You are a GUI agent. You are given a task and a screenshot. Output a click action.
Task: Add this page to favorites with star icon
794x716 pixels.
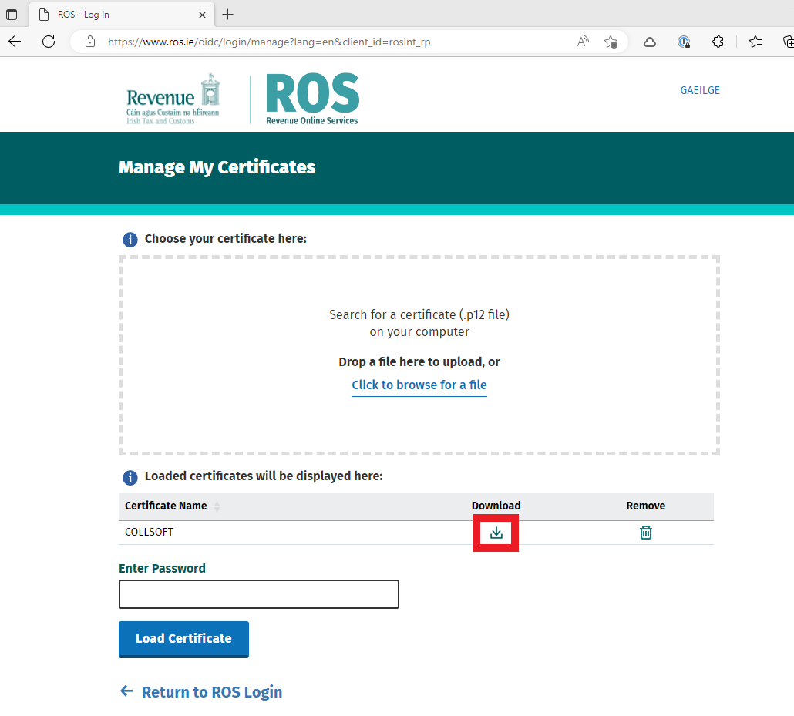(x=611, y=42)
